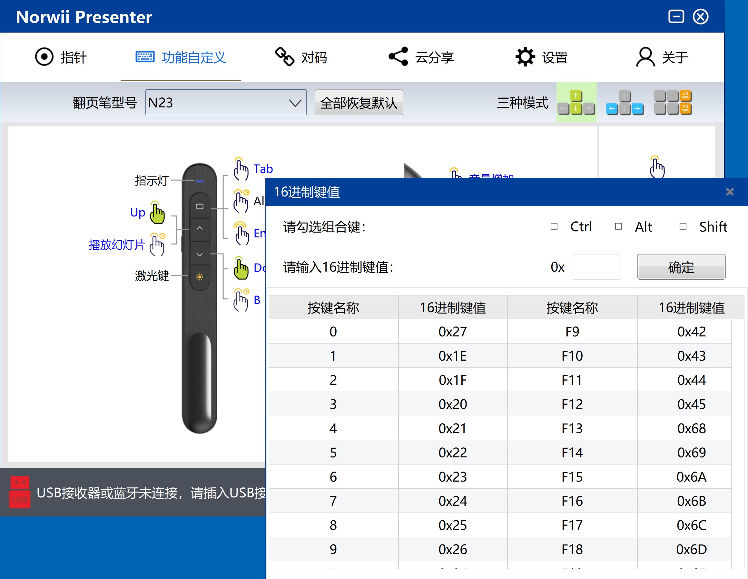Enable the Shift modifier checkbox
The height and width of the screenshot is (579, 748).
point(683,226)
